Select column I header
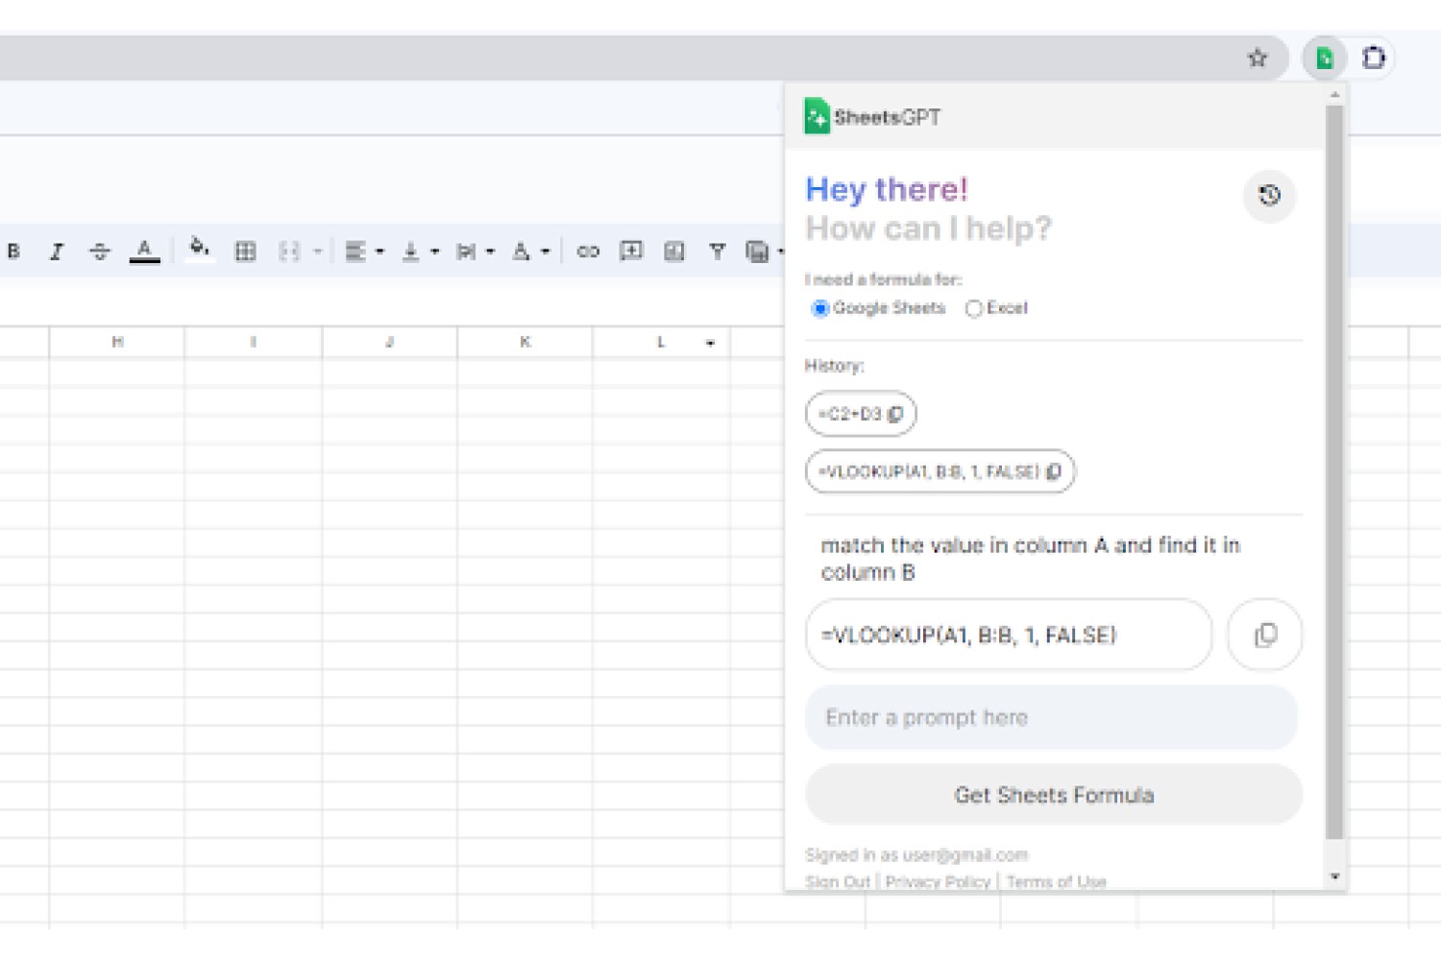Viewport: 1441px width, 960px height. coord(254,342)
